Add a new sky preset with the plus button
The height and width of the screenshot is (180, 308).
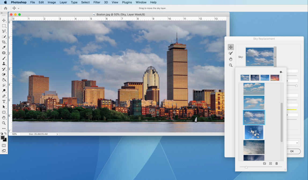click(x=270, y=163)
